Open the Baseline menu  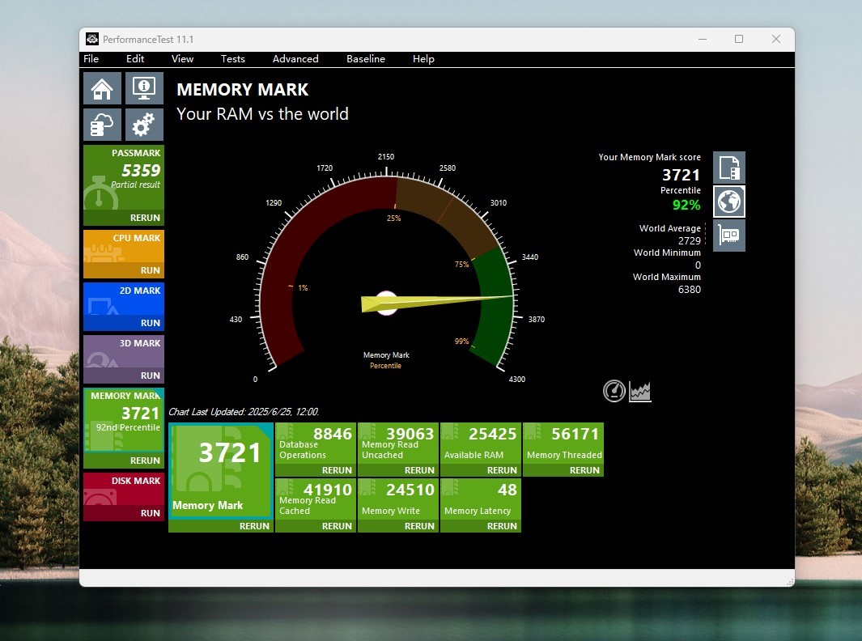point(366,59)
